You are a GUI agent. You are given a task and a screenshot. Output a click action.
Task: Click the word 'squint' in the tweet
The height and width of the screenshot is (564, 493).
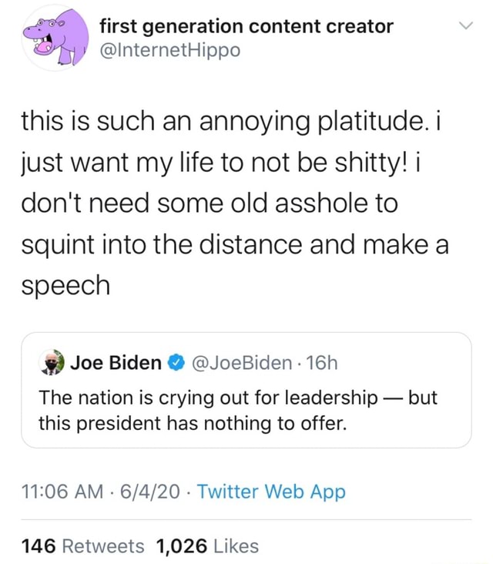[56, 245]
